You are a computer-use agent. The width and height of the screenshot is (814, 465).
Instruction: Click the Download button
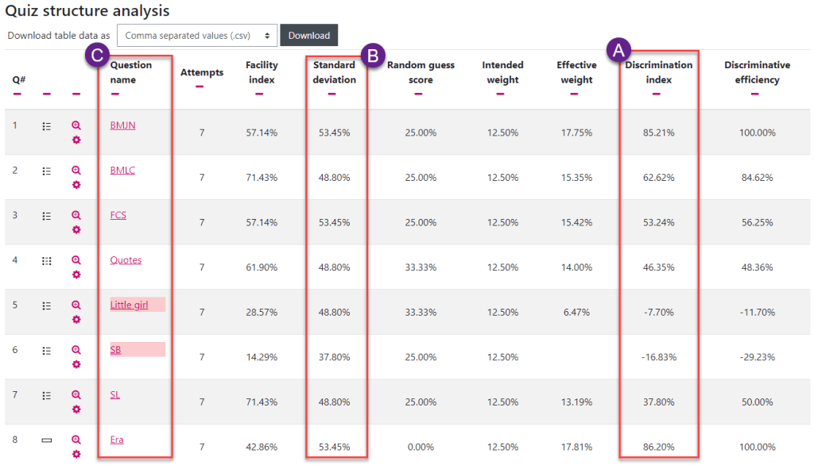[309, 35]
